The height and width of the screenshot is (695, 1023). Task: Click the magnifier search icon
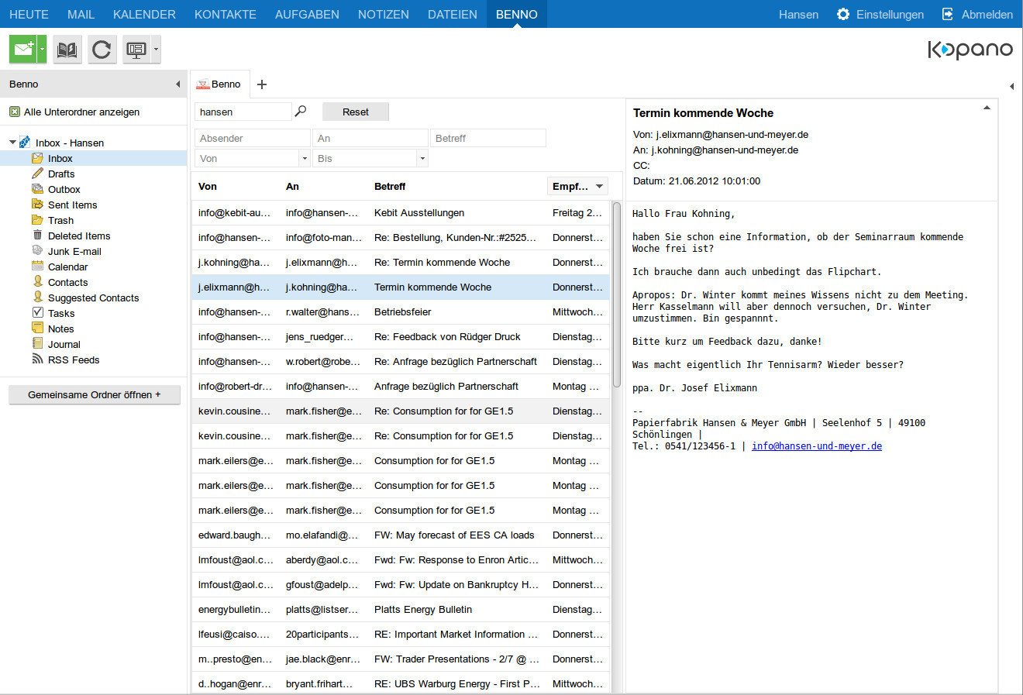pos(301,112)
